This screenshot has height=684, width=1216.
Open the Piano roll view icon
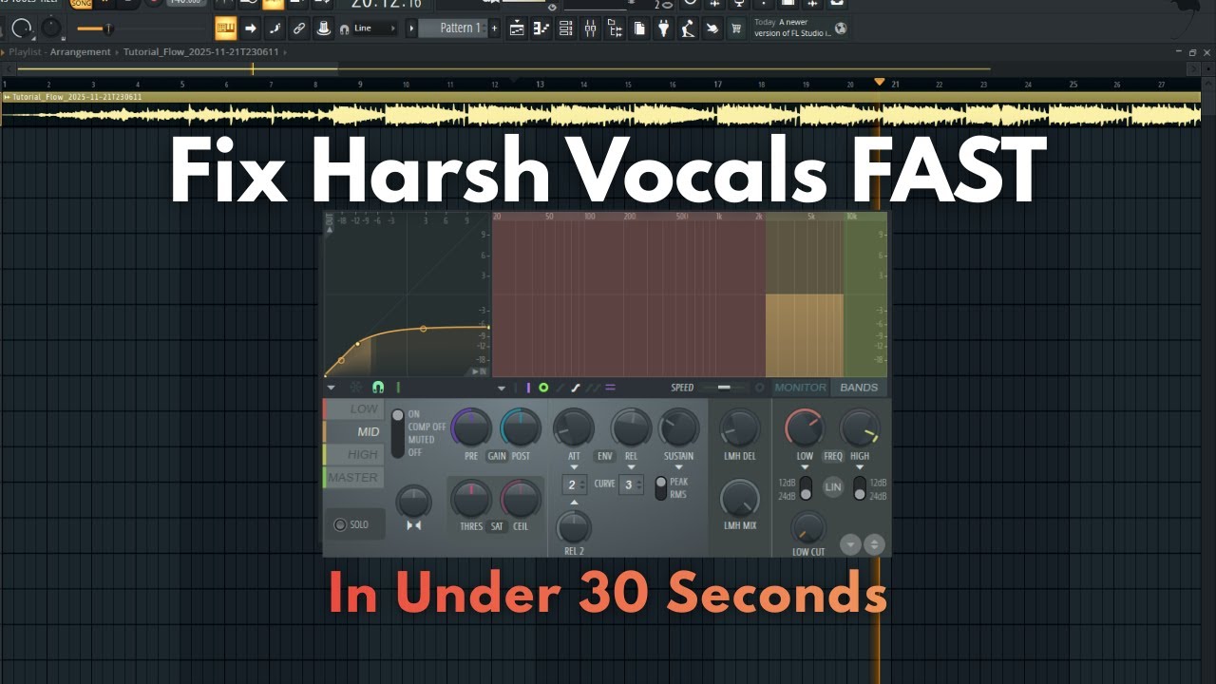click(541, 28)
